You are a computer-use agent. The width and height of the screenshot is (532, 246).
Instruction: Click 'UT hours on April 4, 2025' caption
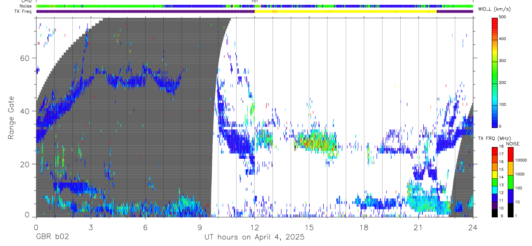tap(254, 237)
